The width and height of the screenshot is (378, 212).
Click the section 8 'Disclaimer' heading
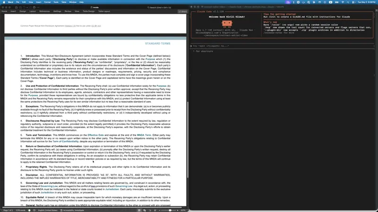[x=32, y=175]
